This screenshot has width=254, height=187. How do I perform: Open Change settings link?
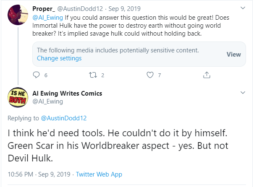coord(59,58)
